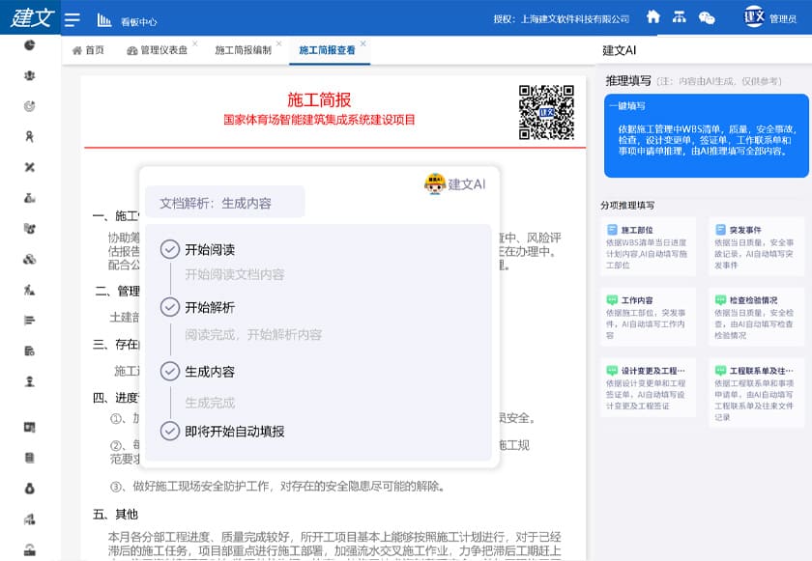The width and height of the screenshot is (812, 561).
Task: Select the pie chart icon in sidebar
Action: tap(30, 44)
